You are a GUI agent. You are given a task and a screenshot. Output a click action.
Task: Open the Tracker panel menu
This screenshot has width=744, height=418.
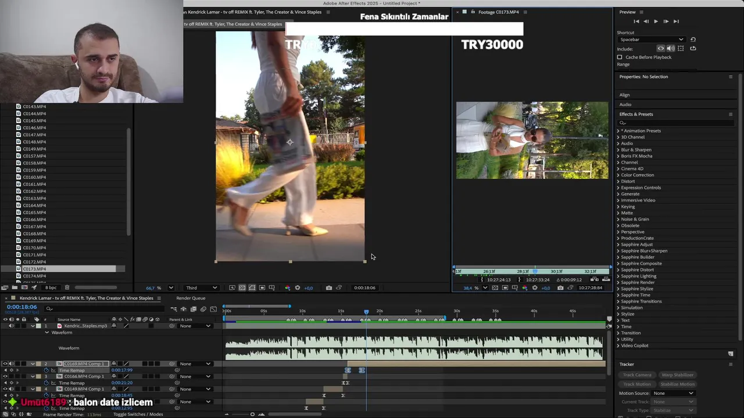(x=731, y=365)
